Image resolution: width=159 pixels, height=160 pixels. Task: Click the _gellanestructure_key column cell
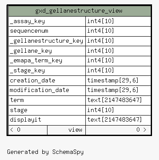click(x=47, y=41)
